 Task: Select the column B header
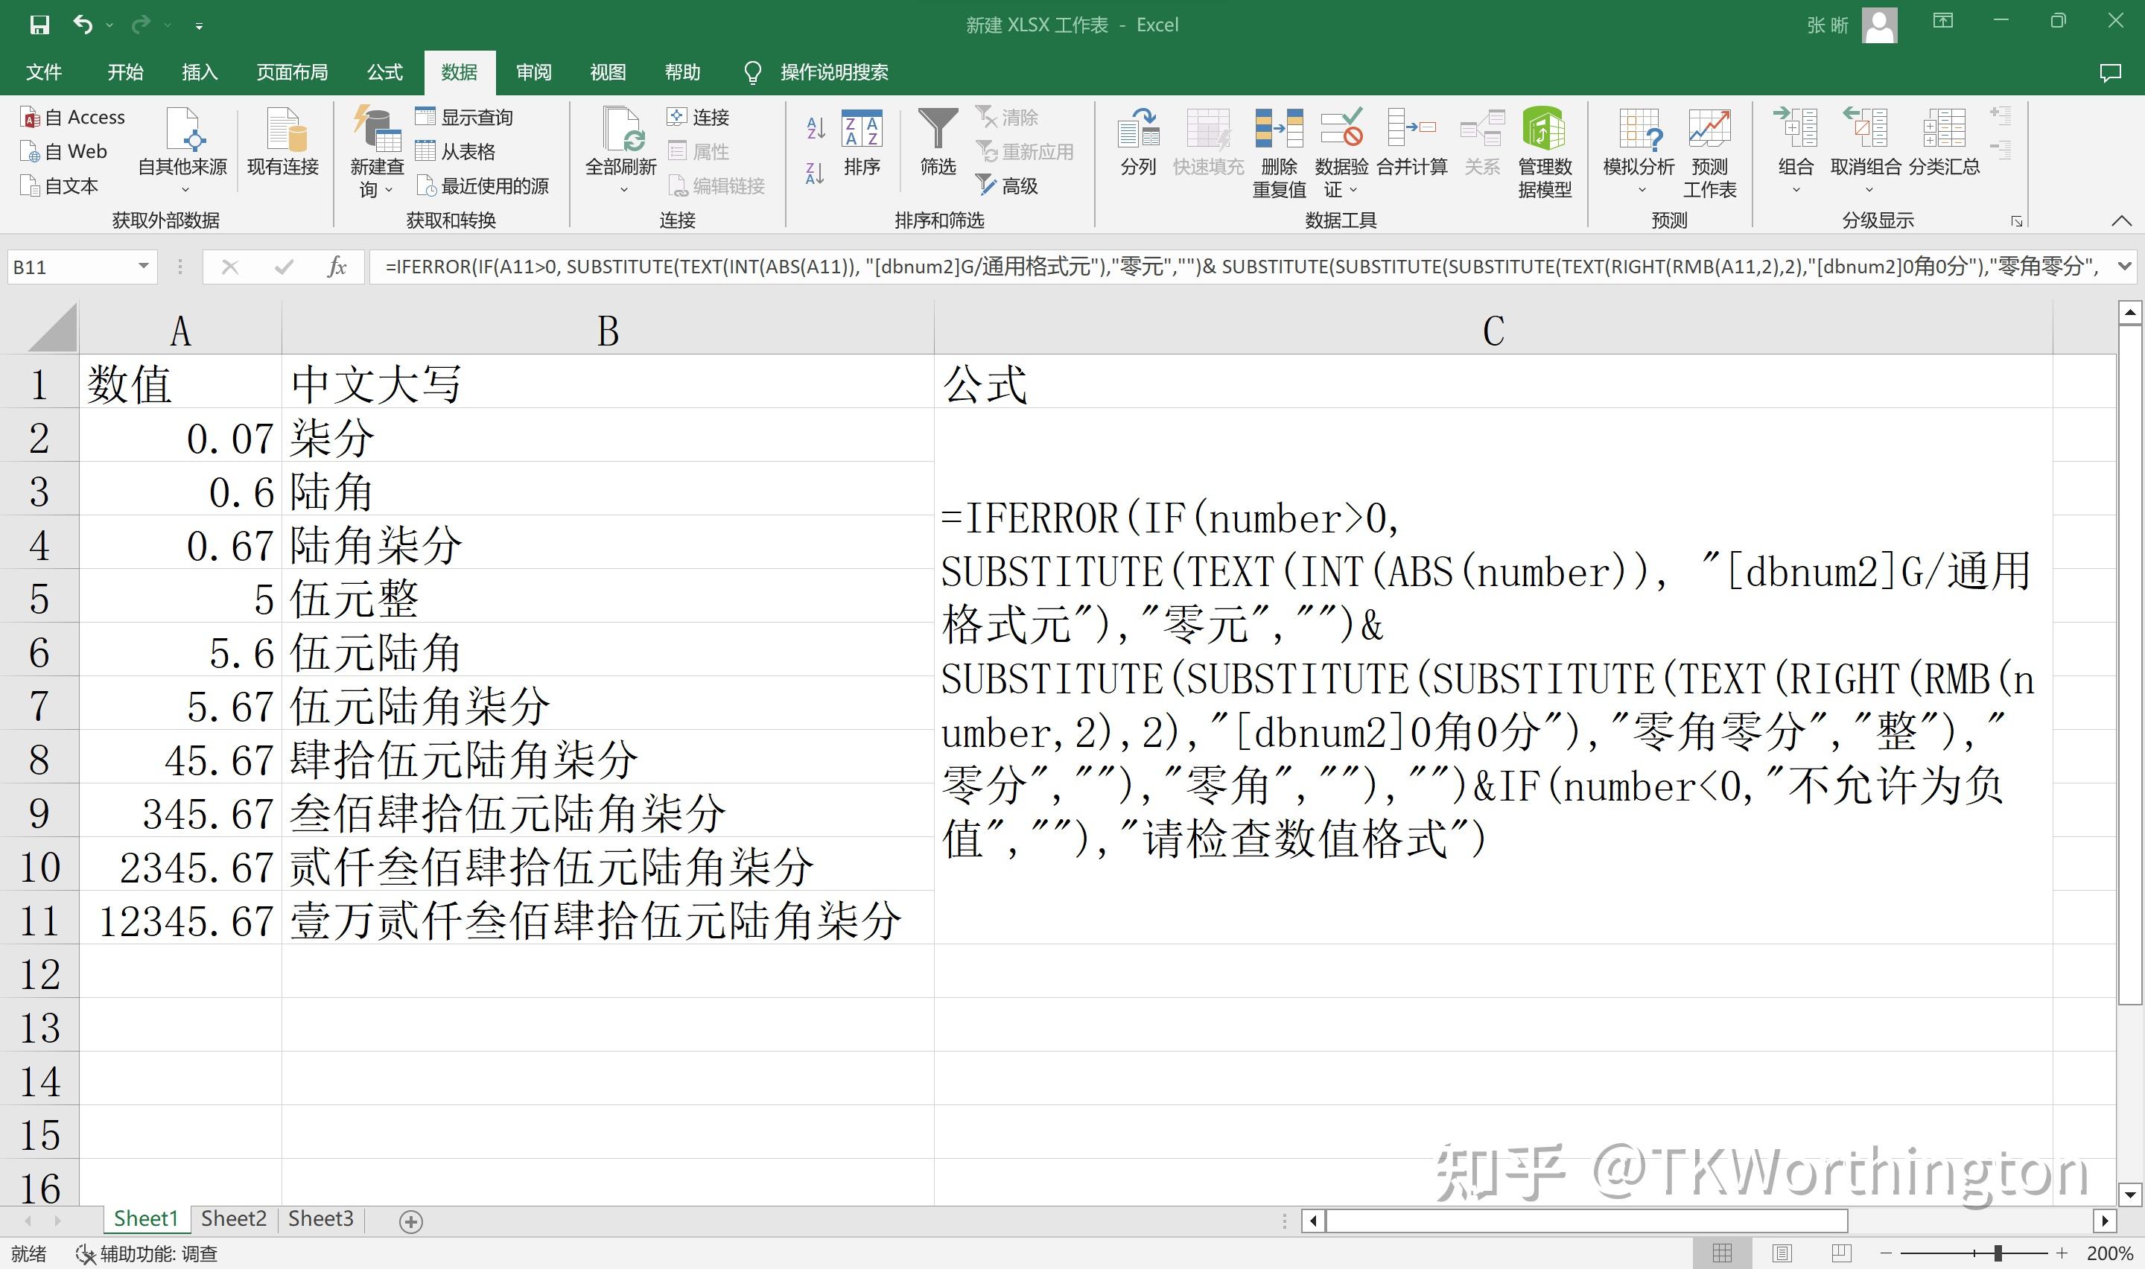pyautogui.click(x=608, y=329)
